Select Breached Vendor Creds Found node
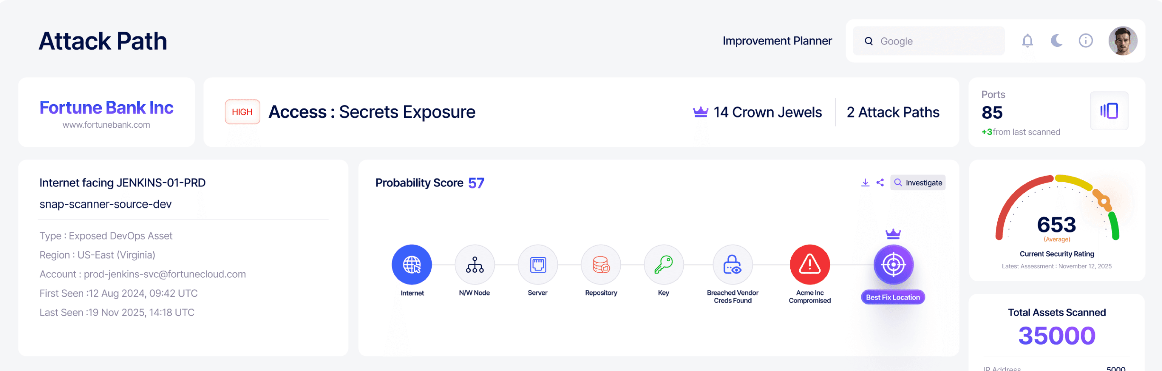 pos(732,265)
